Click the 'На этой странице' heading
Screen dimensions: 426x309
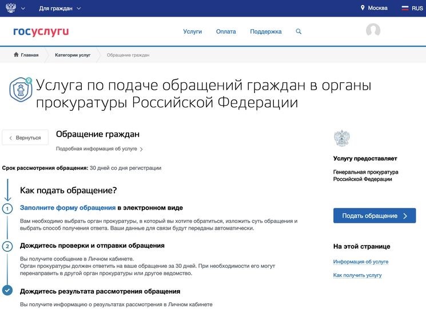361,246
